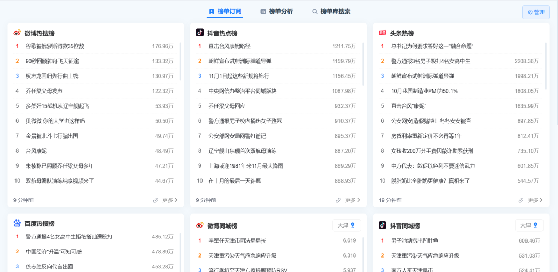The height and width of the screenshot is (272, 558).
Task: Open topic 在十月的最后一天许愿
Action: coord(235,180)
